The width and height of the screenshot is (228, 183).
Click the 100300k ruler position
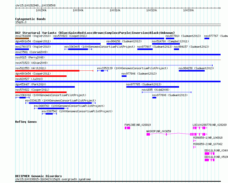[78, 10]
